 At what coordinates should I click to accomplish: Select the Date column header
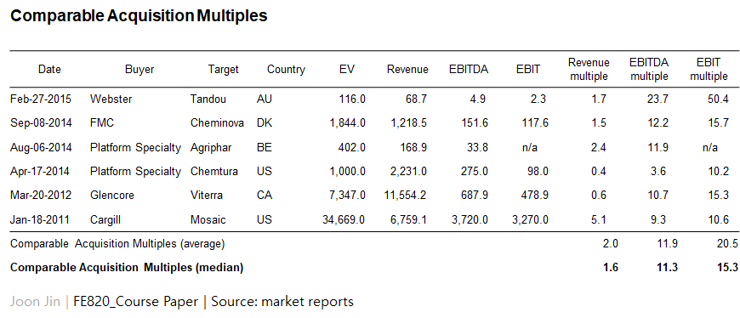49,70
